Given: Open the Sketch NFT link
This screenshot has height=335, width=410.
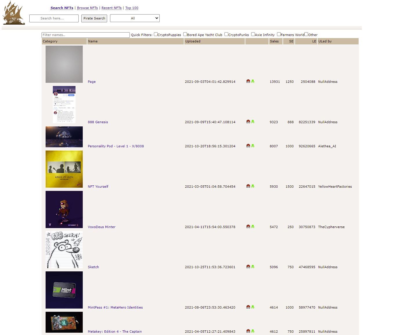Looking at the screenshot, I should click(x=93, y=267).
